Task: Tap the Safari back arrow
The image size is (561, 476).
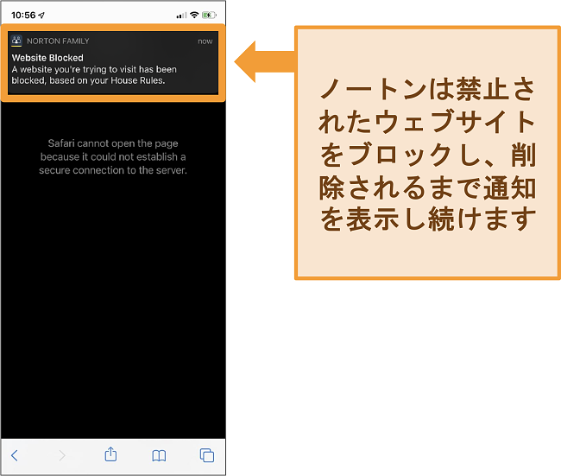Action: pyautogui.click(x=15, y=455)
